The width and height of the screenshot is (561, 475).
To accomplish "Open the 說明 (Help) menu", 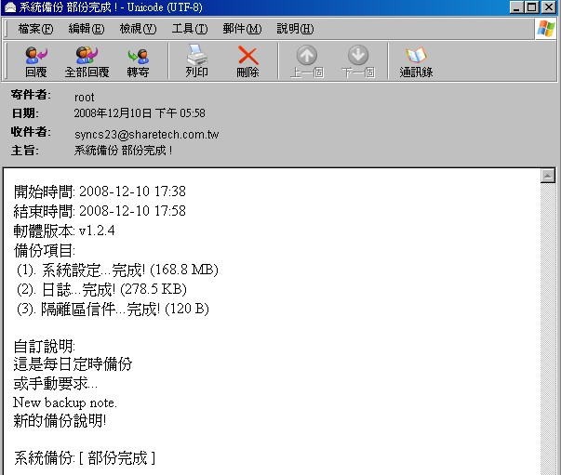I will (x=294, y=29).
